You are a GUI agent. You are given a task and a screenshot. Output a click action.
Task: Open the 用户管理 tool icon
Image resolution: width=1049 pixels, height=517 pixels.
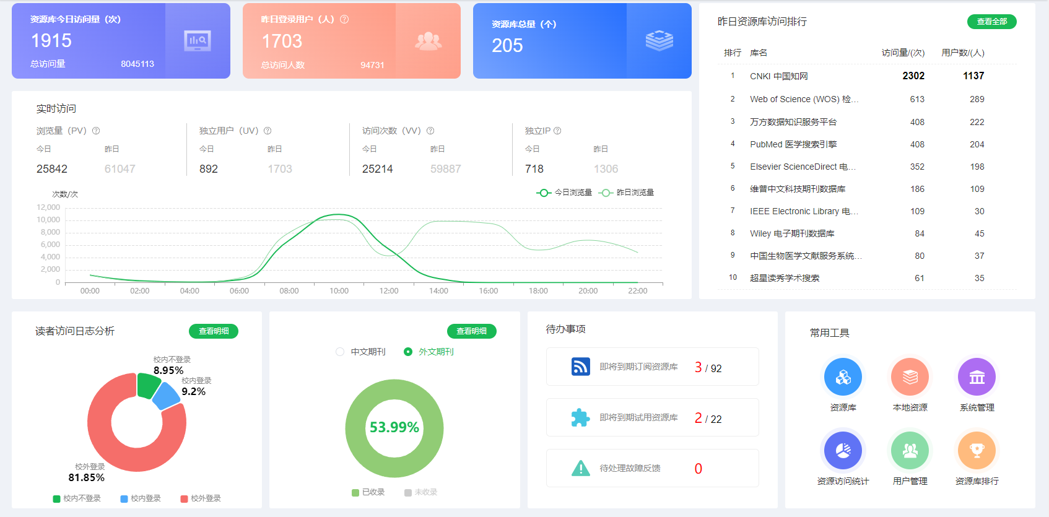coord(910,451)
